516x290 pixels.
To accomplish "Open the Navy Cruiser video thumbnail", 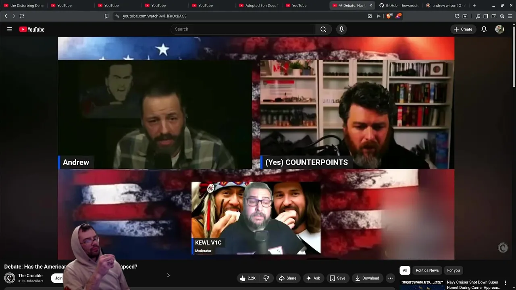I will 422,285.
